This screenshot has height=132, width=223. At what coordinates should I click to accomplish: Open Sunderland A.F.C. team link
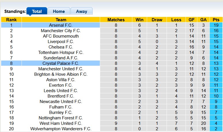[61, 58]
